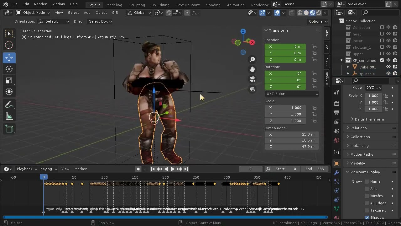Play the animation forward

173,169
